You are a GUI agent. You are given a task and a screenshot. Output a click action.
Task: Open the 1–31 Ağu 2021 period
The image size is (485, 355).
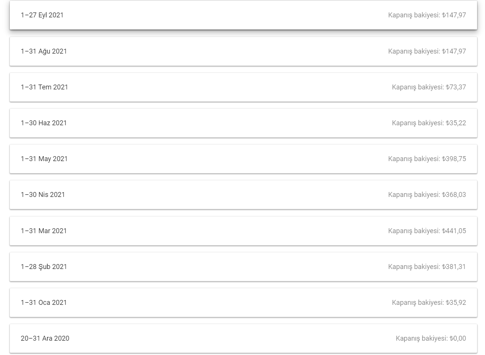click(243, 51)
